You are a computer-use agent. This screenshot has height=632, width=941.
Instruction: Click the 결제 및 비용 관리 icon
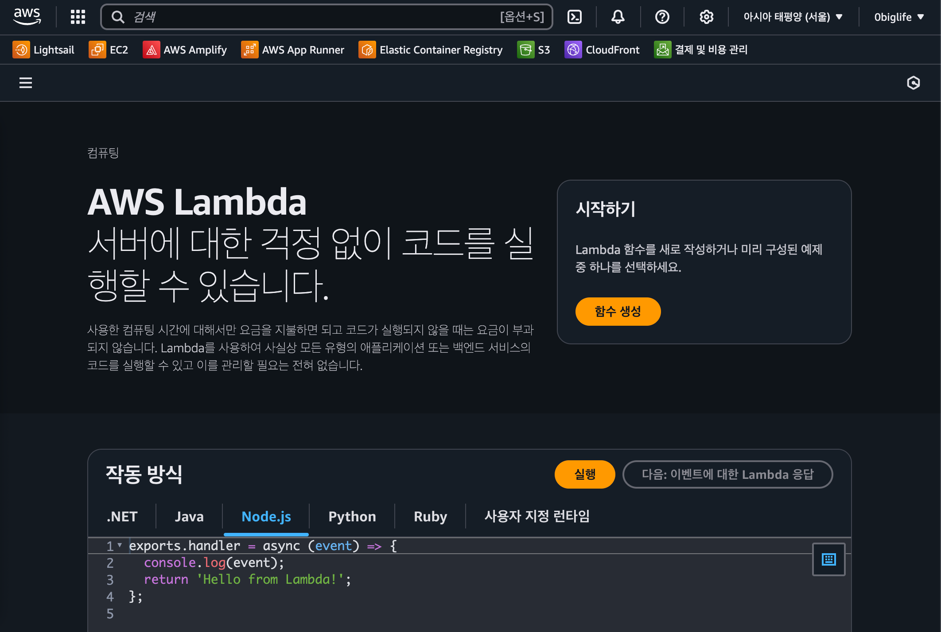[x=662, y=50]
